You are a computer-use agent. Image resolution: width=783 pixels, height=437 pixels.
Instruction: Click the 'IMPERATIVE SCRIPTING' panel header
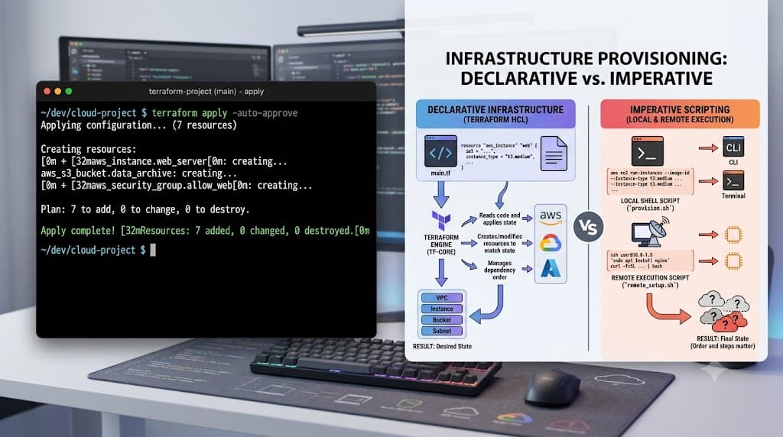(680, 114)
